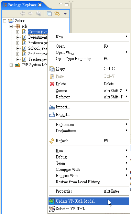Screen dimensions: 131x214
Task: Select the Package Explorer tab
Action: click(x=22, y=5)
